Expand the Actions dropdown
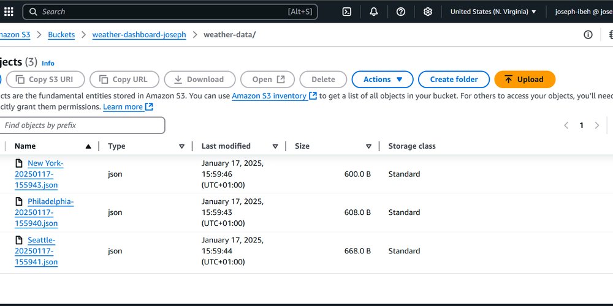 click(x=383, y=79)
